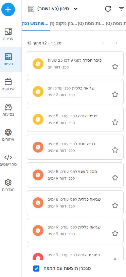Toggle the סנכרן תוצאות עם המפה checkbox

coord(36,269)
